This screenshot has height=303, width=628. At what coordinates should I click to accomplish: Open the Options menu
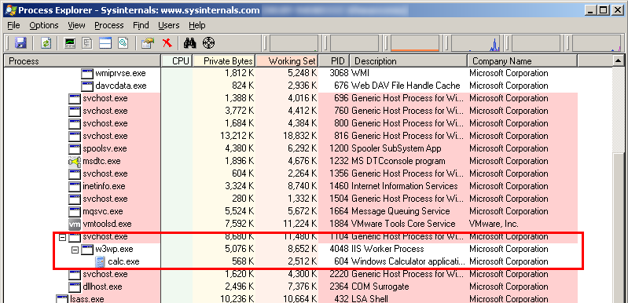[x=44, y=25]
